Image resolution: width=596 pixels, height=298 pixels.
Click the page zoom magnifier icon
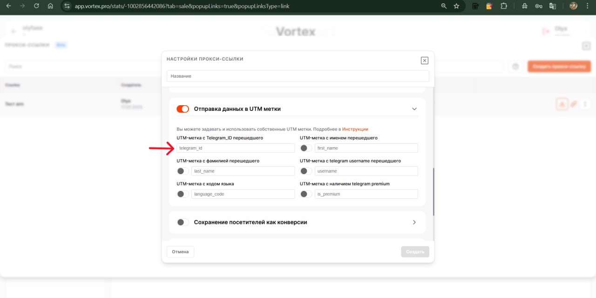(444, 6)
